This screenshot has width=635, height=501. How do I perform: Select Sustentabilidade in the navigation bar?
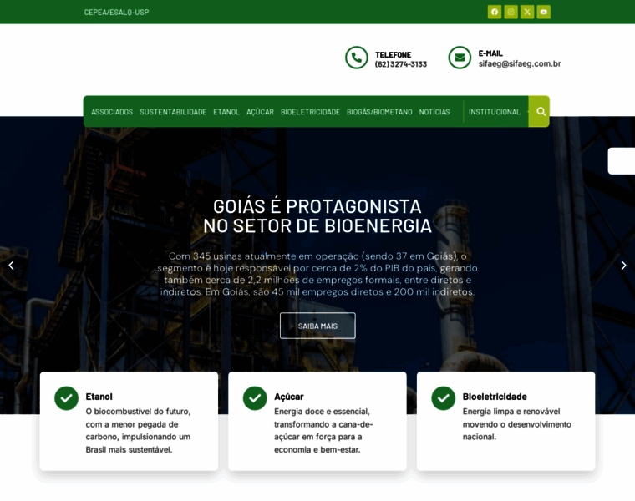click(173, 112)
